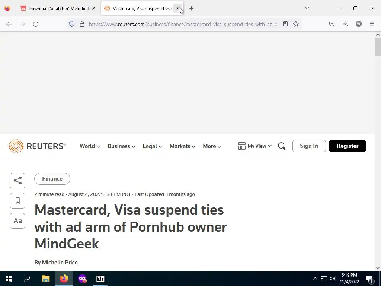
Task: Open the Windows Start menu
Action: click(9, 279)
